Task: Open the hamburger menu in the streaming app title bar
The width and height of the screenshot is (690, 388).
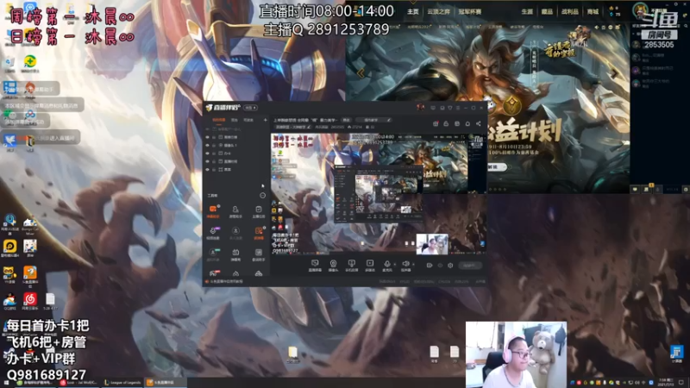Action: pos(458,108)
